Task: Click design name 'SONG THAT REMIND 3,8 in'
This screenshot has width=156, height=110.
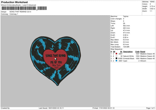Action: [x=20, y=12]
